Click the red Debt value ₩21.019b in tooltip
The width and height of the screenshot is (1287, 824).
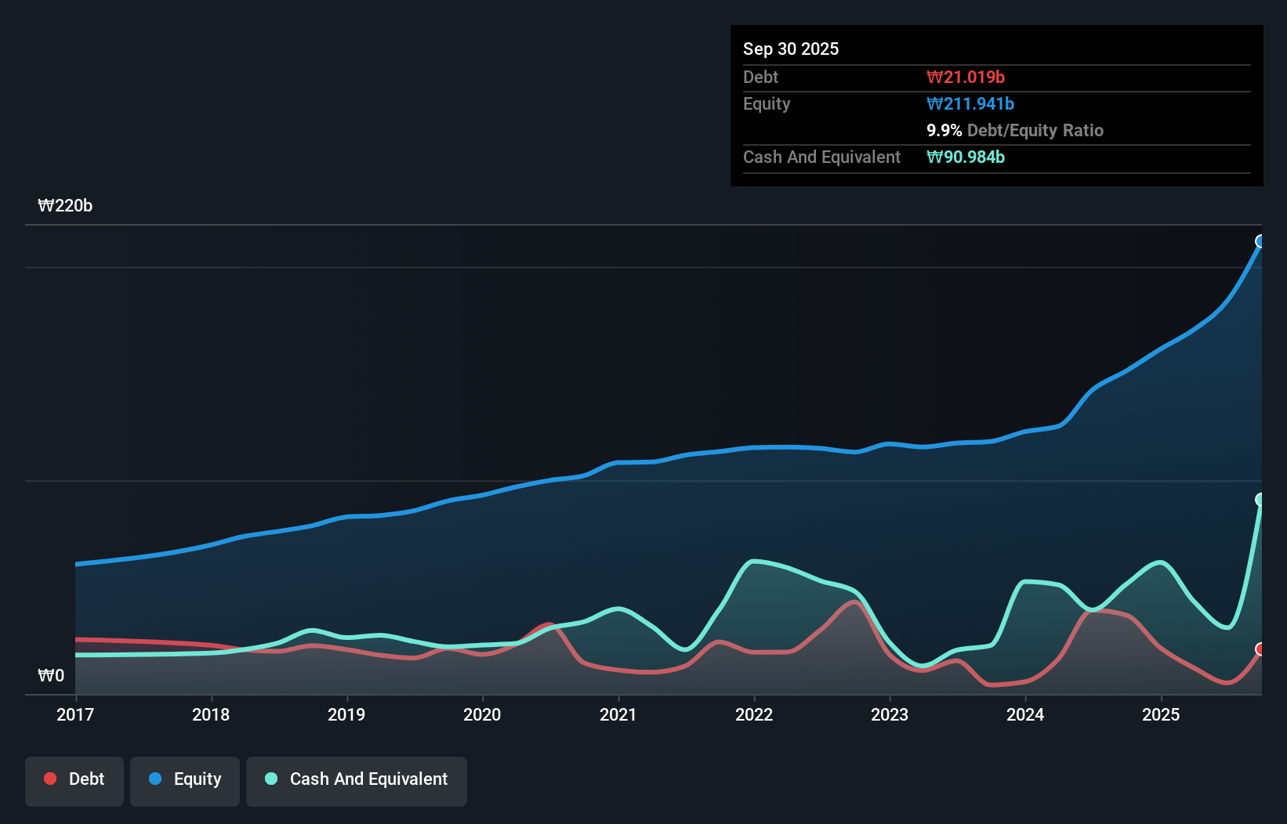966,77
